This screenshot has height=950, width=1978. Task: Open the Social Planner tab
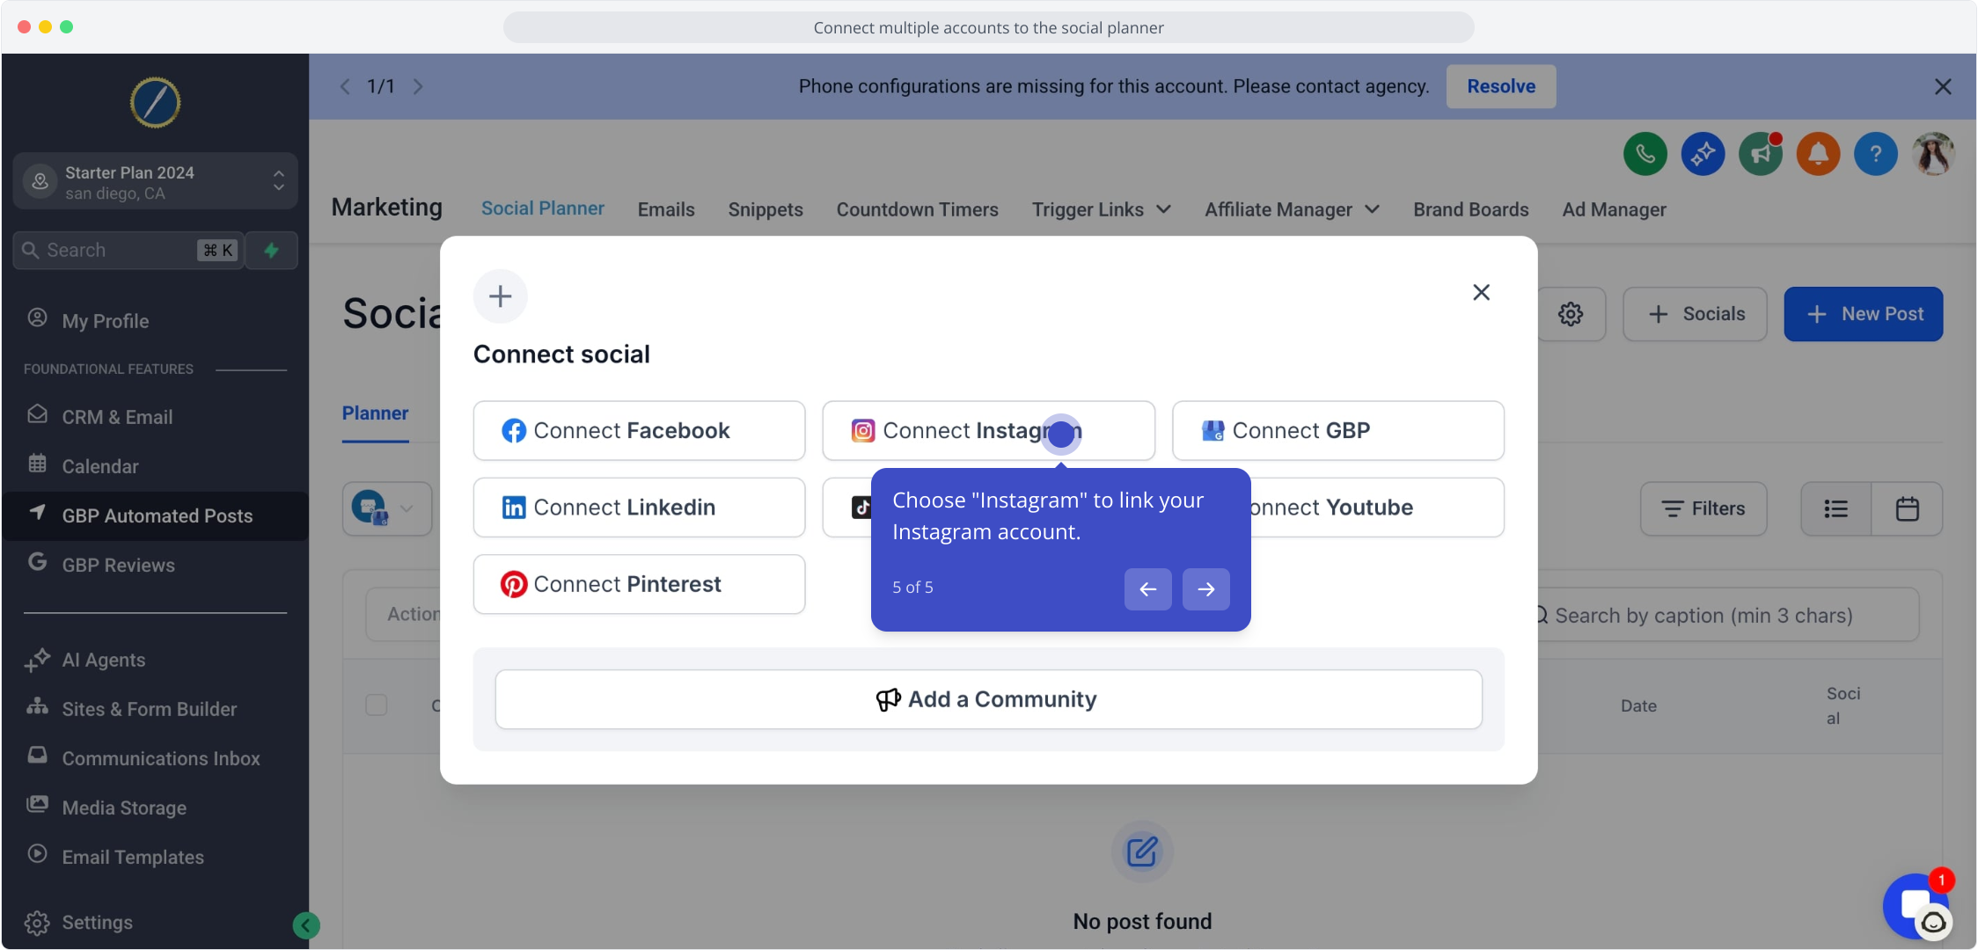coord(543,208)
